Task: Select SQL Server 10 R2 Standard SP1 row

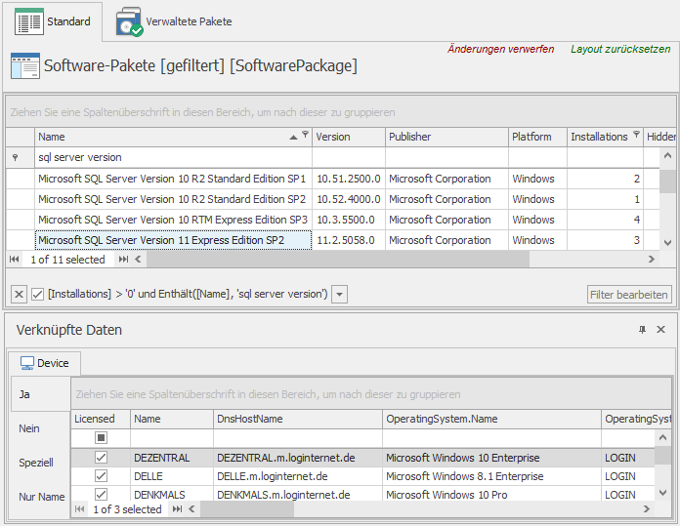Action: [x=332, y=179]
